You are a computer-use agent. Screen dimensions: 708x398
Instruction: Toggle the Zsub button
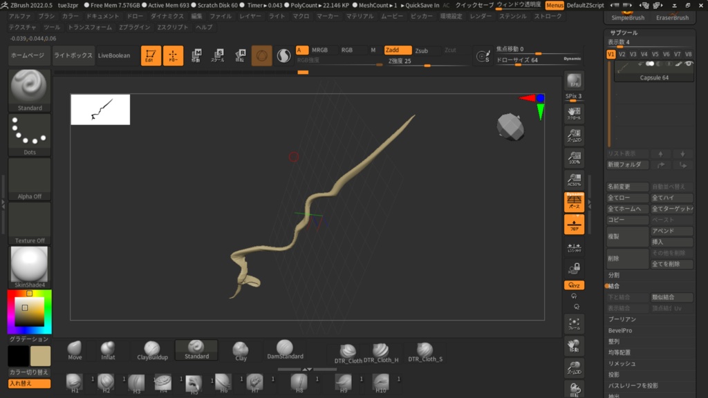pyautogui.click(x=426, y=50)
